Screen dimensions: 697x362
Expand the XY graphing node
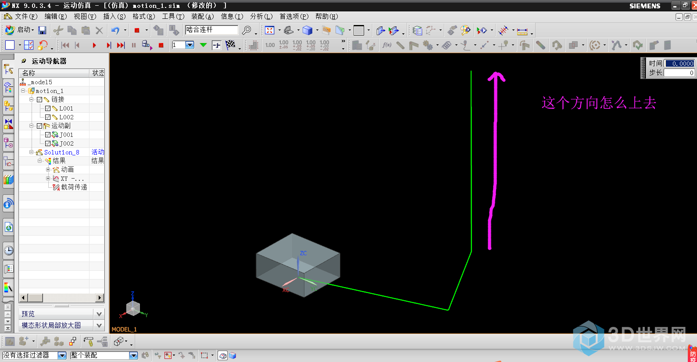click(x=48, y=178)
